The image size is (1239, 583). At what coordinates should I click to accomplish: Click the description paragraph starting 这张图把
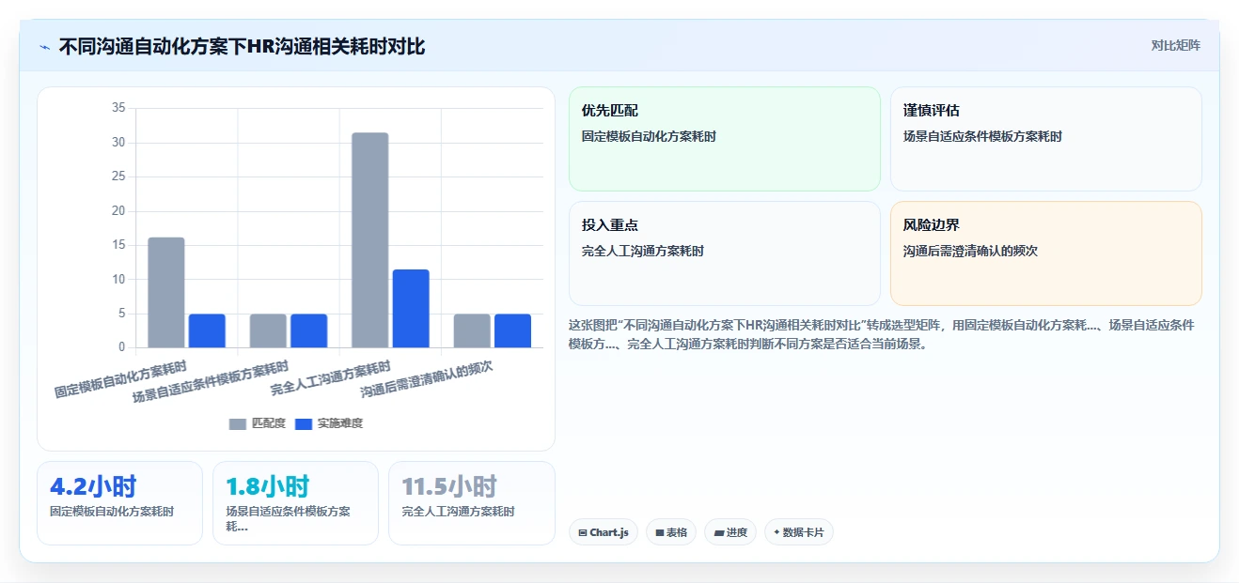tap(882, 334)
